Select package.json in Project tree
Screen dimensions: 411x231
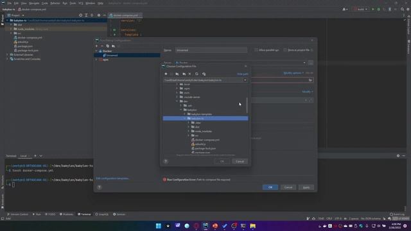[25, 46]
